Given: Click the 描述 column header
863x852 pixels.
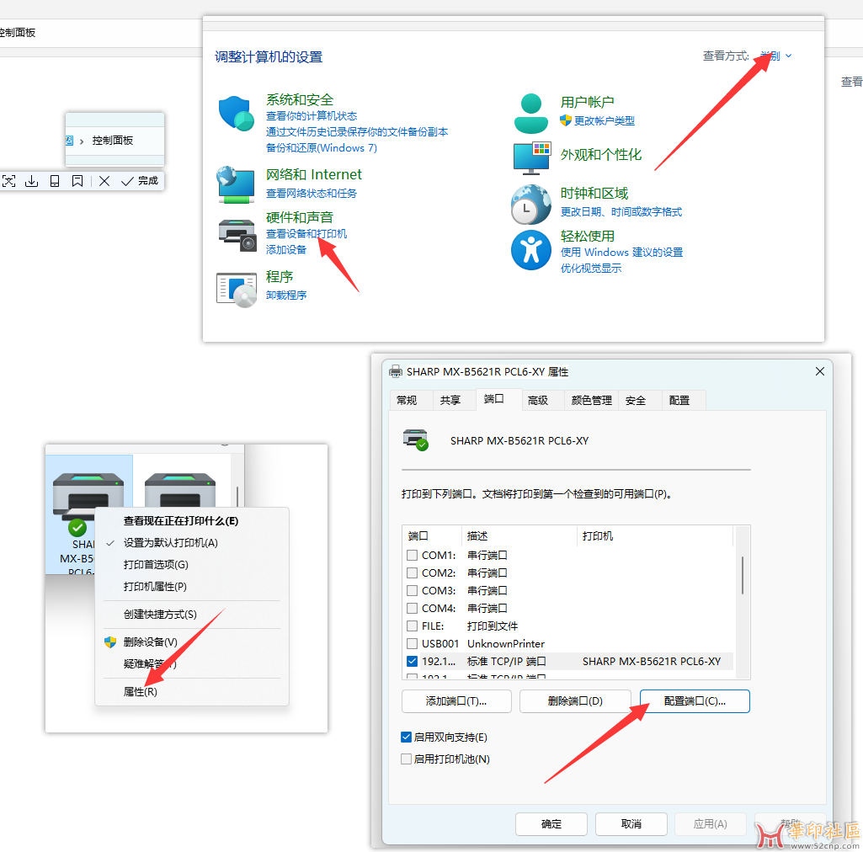Looking at the screenshot, I should (x=519, y=535).
